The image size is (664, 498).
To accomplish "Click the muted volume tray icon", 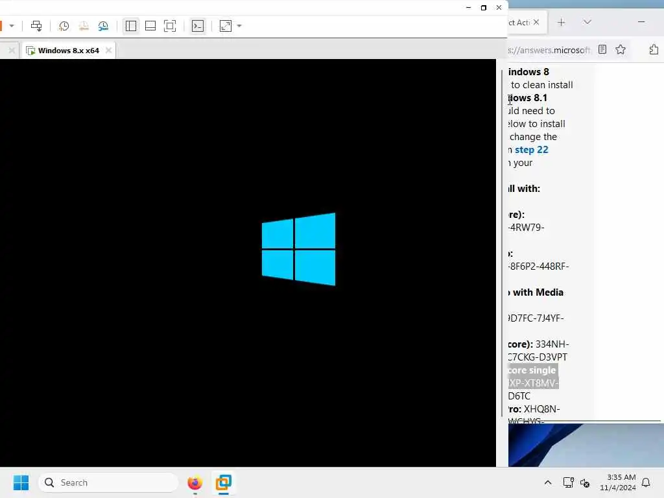I will 586,482.
